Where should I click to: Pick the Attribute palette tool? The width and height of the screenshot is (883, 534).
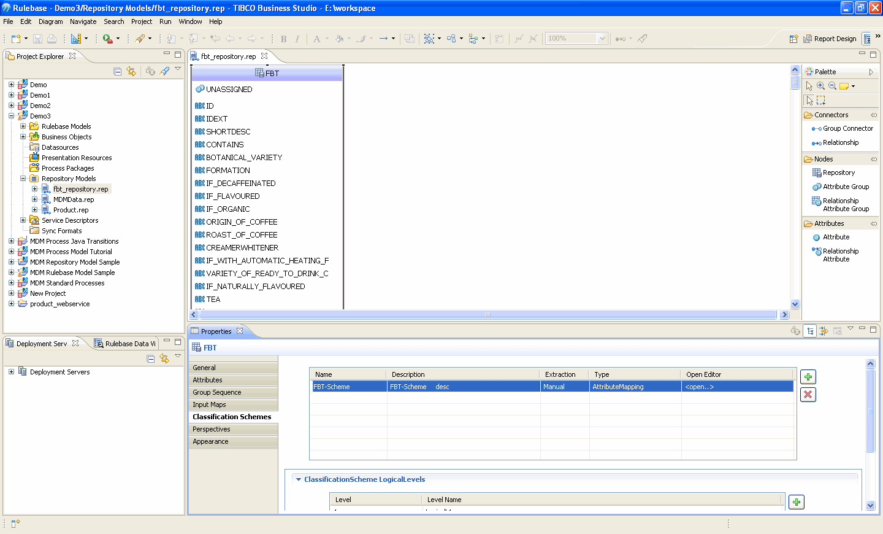[x=831, y=237]
